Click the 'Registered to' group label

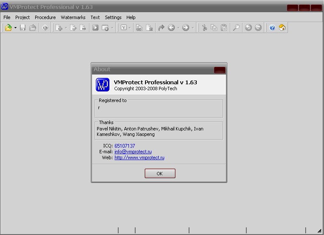113,100
